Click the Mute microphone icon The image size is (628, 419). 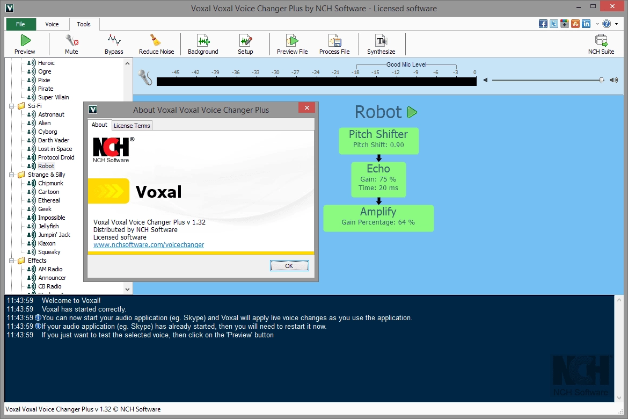pos(72,40)
